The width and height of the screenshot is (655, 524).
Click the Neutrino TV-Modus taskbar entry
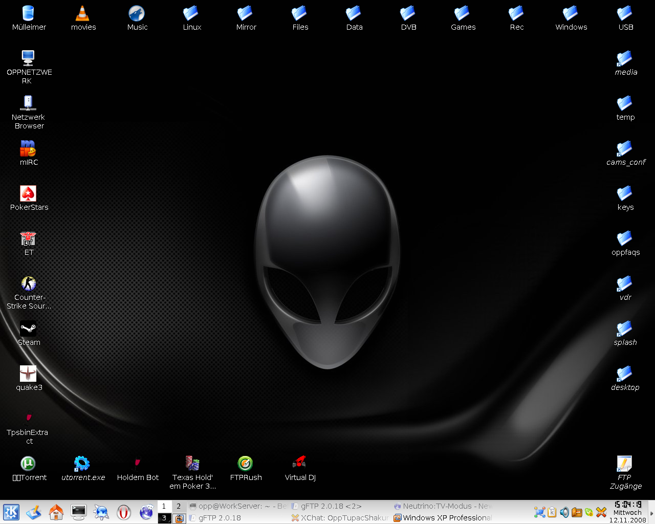click(443, 506)
